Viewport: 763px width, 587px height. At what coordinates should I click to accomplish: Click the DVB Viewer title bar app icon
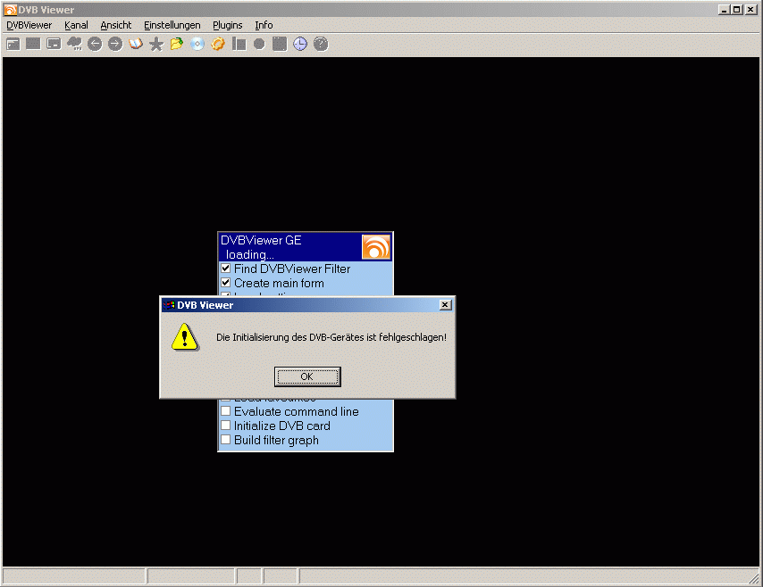pyautogui.click(x=10, y=9)
